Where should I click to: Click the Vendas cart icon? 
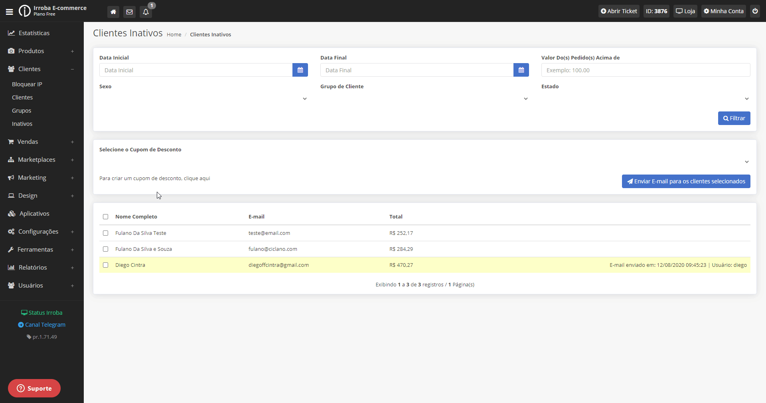pyautogui.click(x=11, y=142)
